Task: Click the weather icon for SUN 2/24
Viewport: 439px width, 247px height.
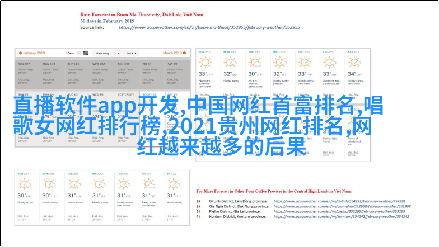Action: coord(25,184)
